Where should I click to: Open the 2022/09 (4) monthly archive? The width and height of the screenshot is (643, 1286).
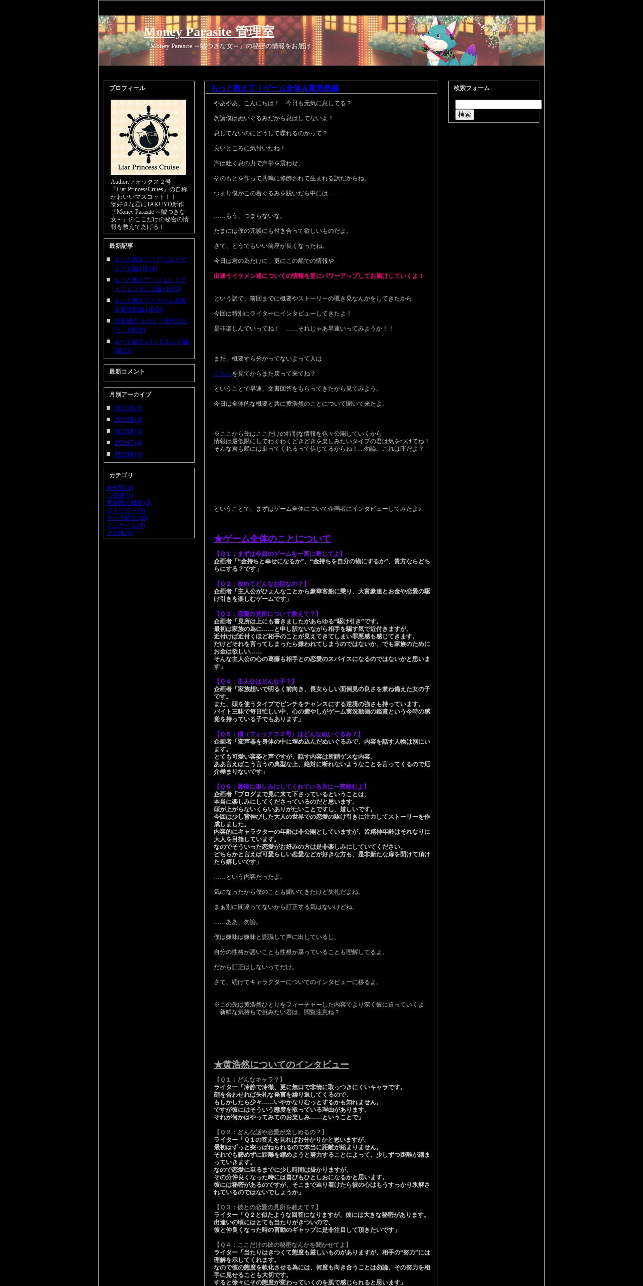128,420
